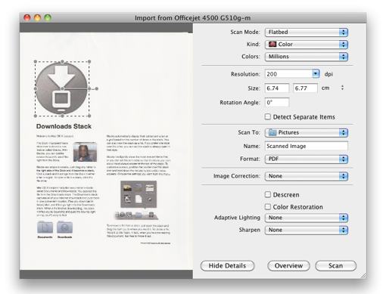The height and width of the screenshot is (294, 386).
Task: Click the size units cm stepper
Action: 342,88
